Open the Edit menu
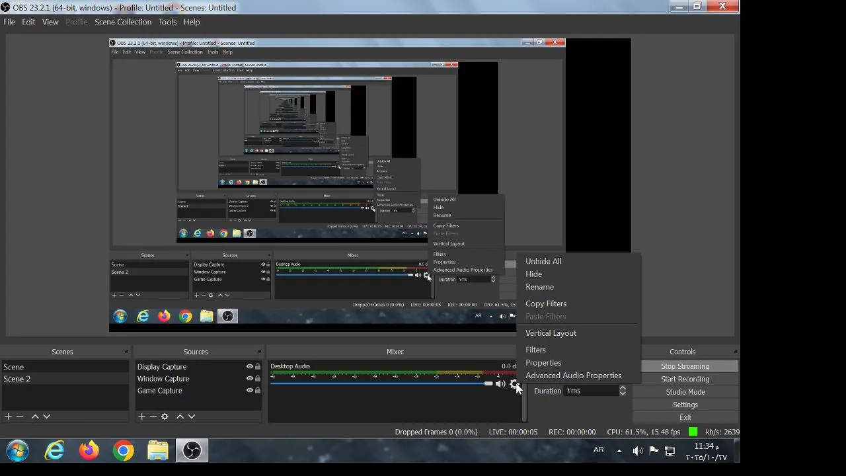Viewport: 846px width, 476px height. 28,22
